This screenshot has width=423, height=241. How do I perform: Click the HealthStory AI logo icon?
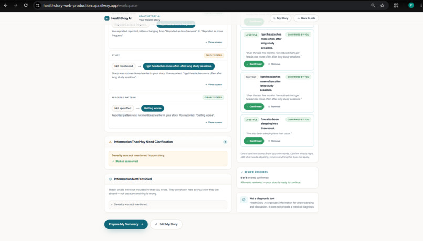click(x=107, y=18)
